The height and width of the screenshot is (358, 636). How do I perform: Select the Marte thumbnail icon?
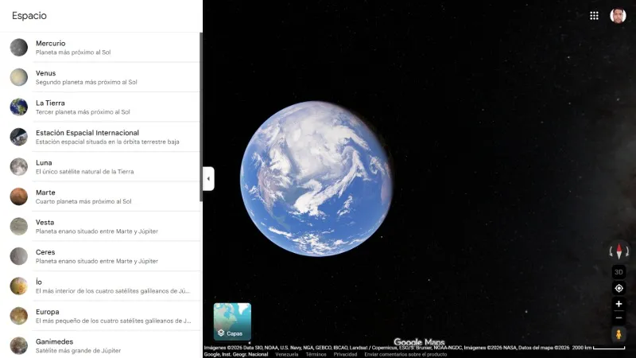(18, 197)
